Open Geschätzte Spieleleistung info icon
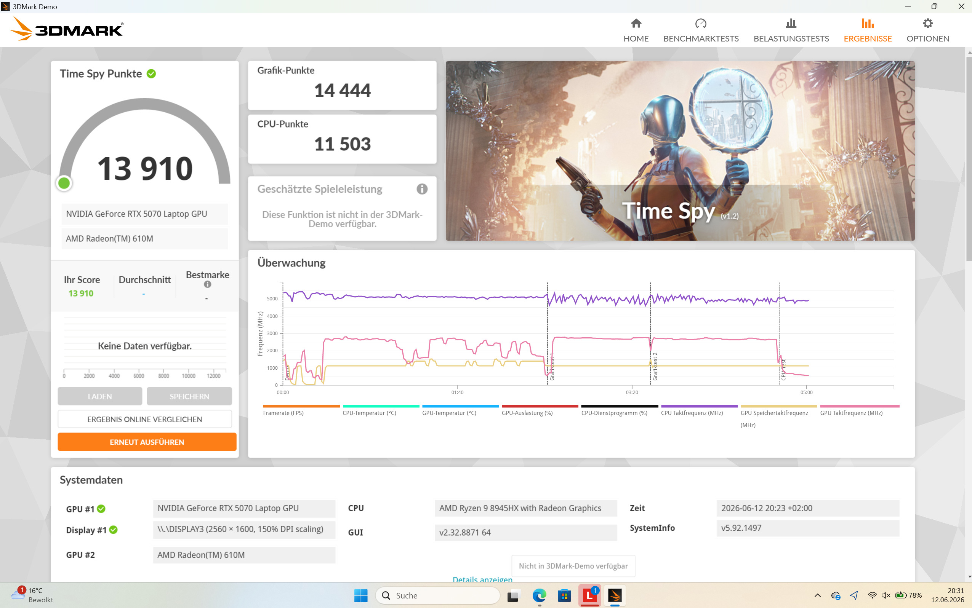This screenshot has width=972, height=608. coord(422,189)
